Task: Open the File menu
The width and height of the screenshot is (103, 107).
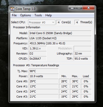Action: 14,15
